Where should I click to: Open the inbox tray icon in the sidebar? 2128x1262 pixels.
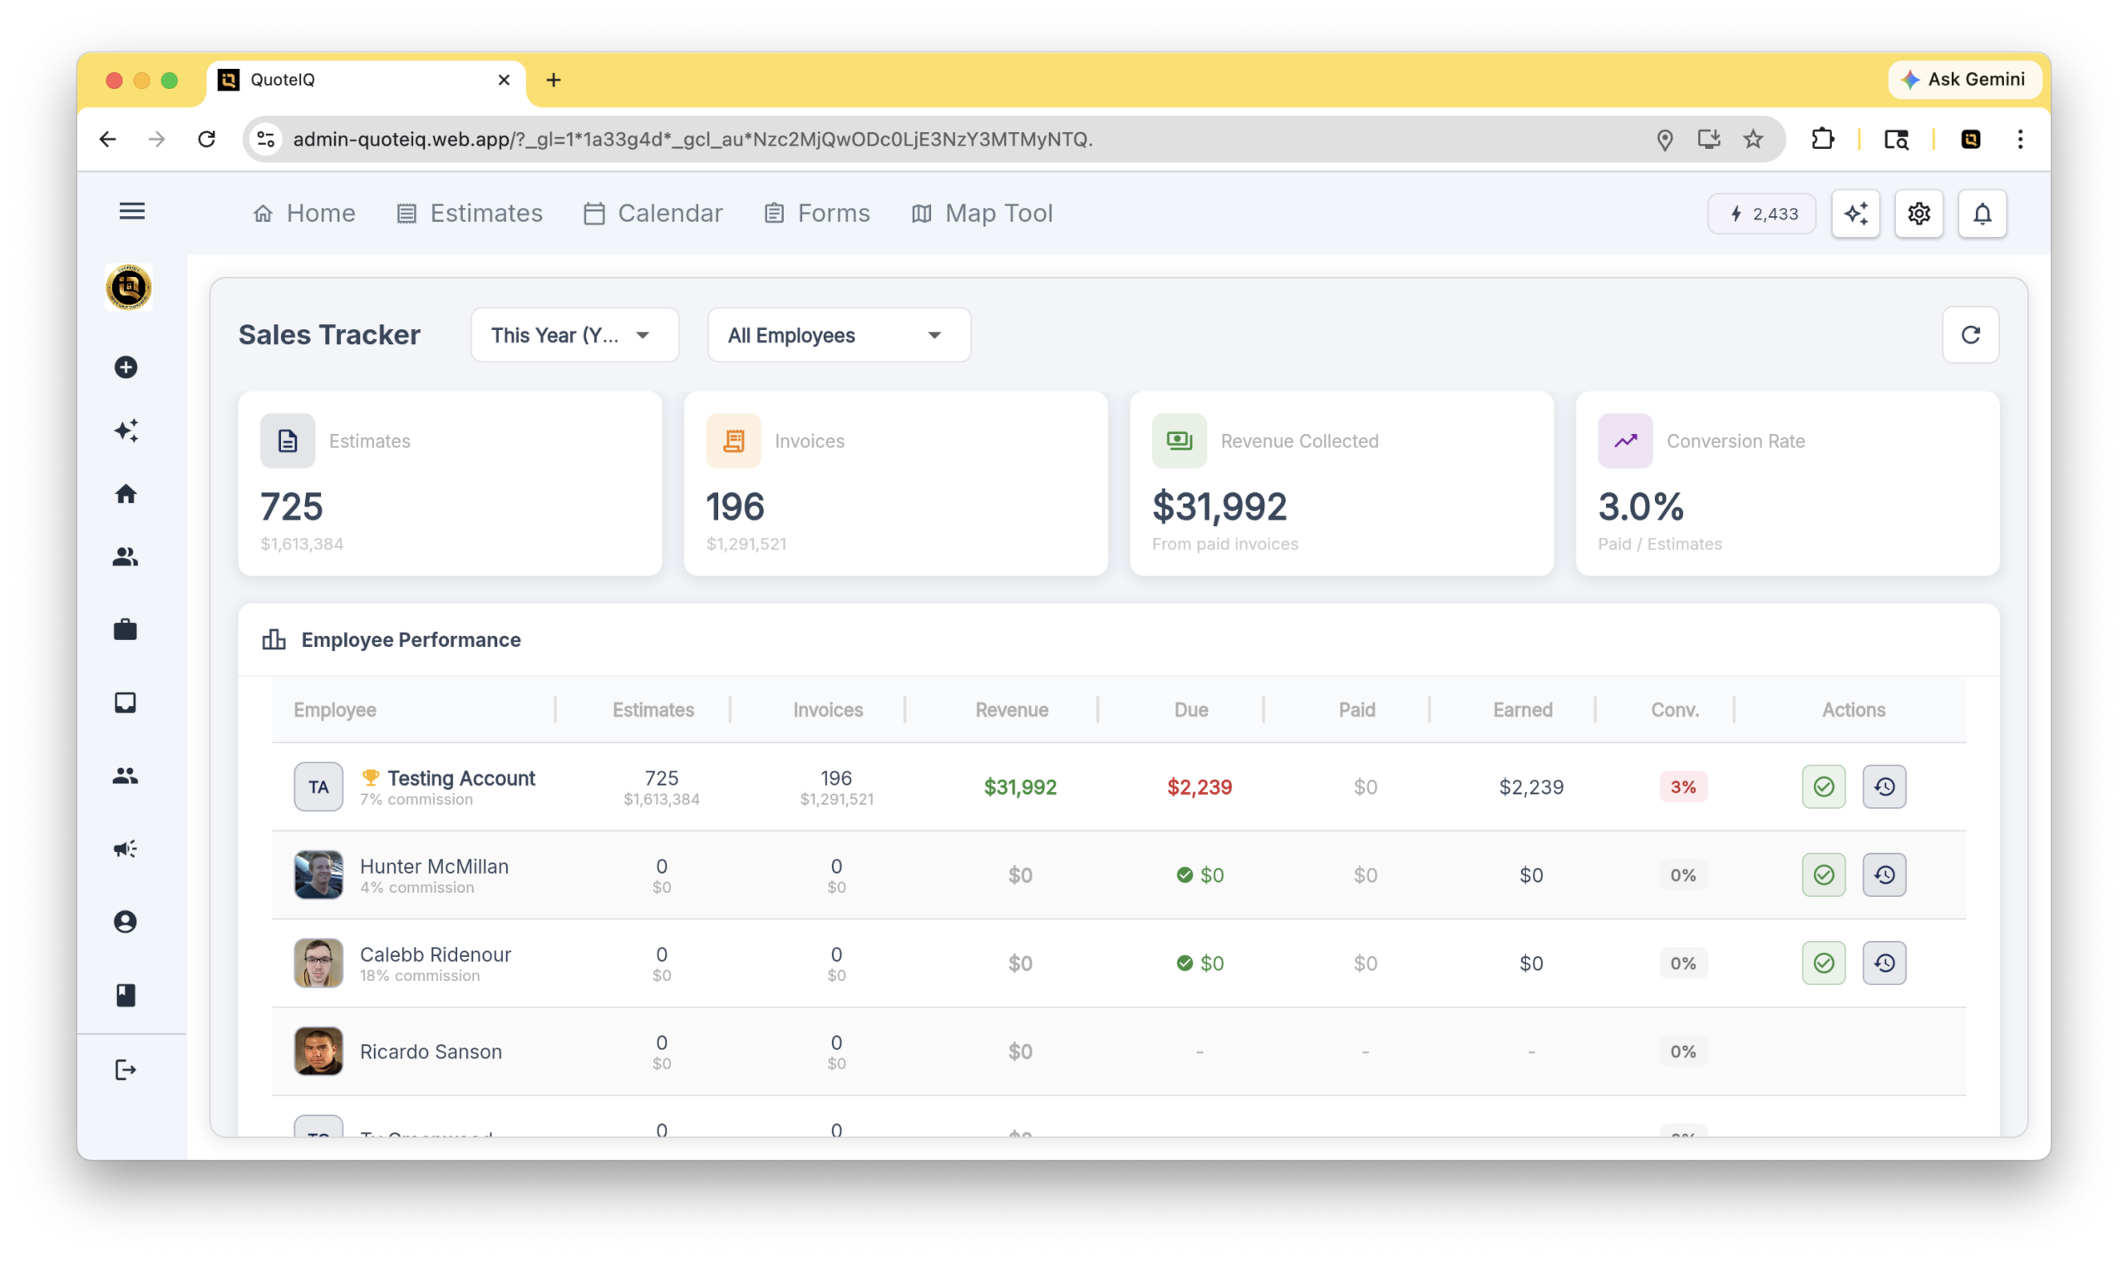(126, 702)
